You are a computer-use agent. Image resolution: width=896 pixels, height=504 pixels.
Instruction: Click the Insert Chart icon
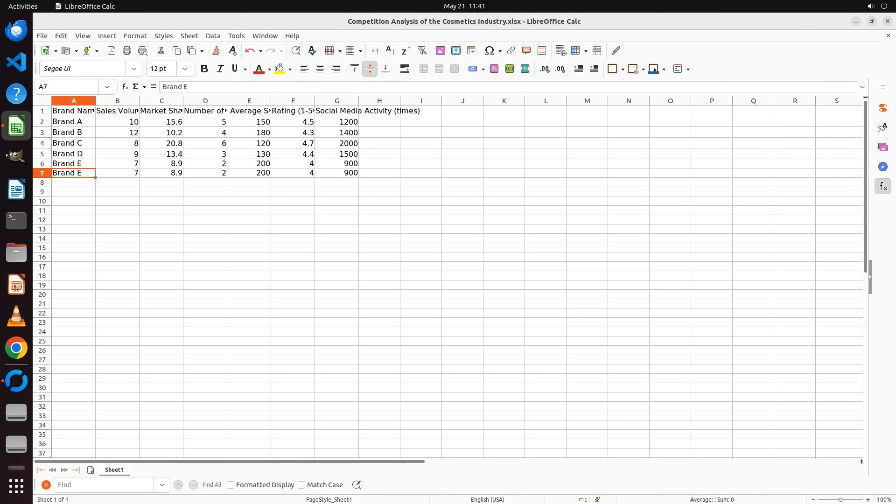(x=455, y=50)
